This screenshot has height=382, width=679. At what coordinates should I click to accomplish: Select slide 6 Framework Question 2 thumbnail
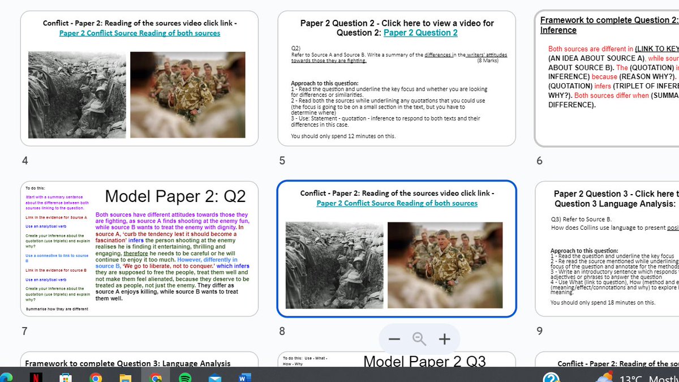[607, 79]
